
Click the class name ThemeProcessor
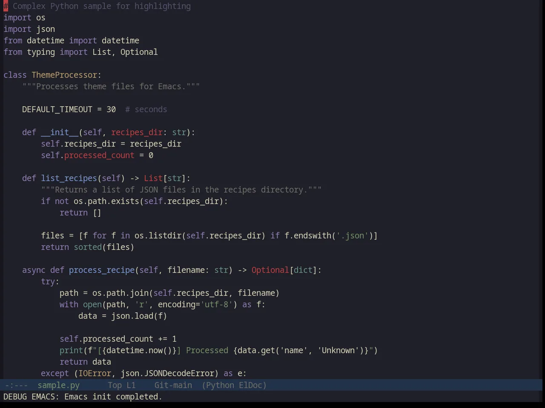pos(64,75)
